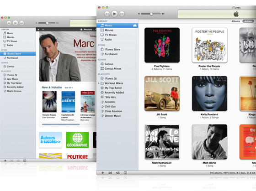The height and width of the screenshot is (191, 256).
Task: Click the library status summary text
Action: tap(233, 173)
